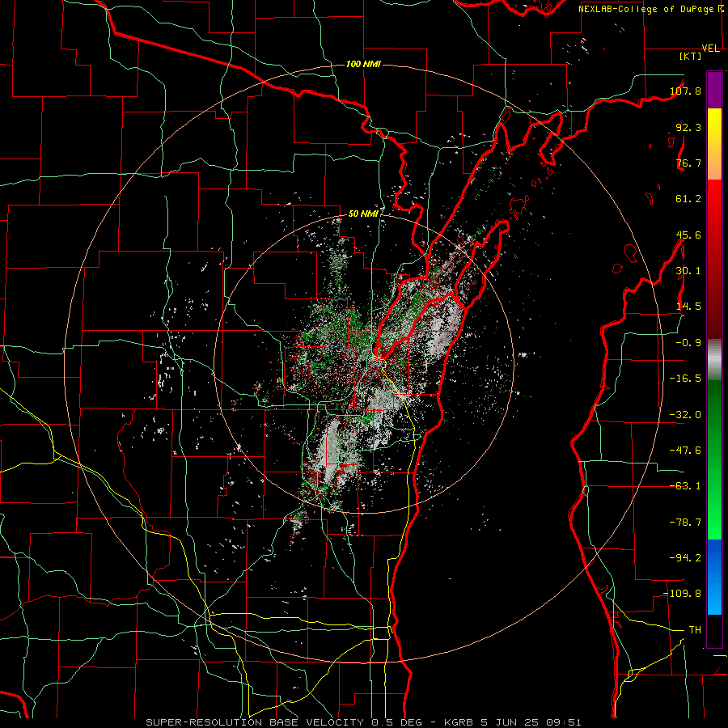Click the VEL legend title
Viewport: 728px width, 728px height.
tap(710, 49)
